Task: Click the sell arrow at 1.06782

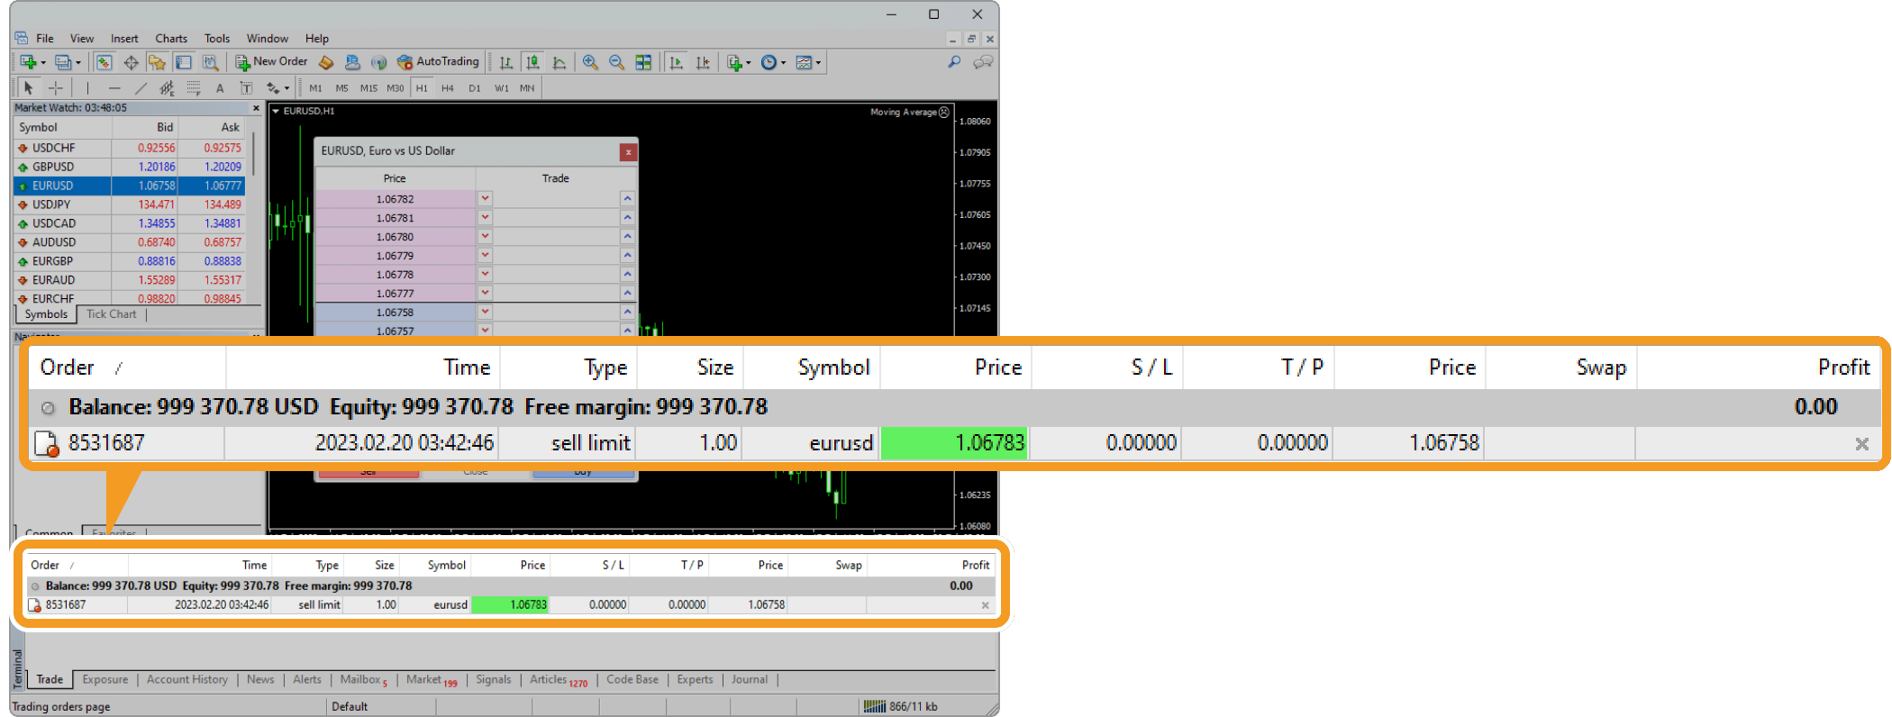Action: pyautogui.click(x=485, y=198)
